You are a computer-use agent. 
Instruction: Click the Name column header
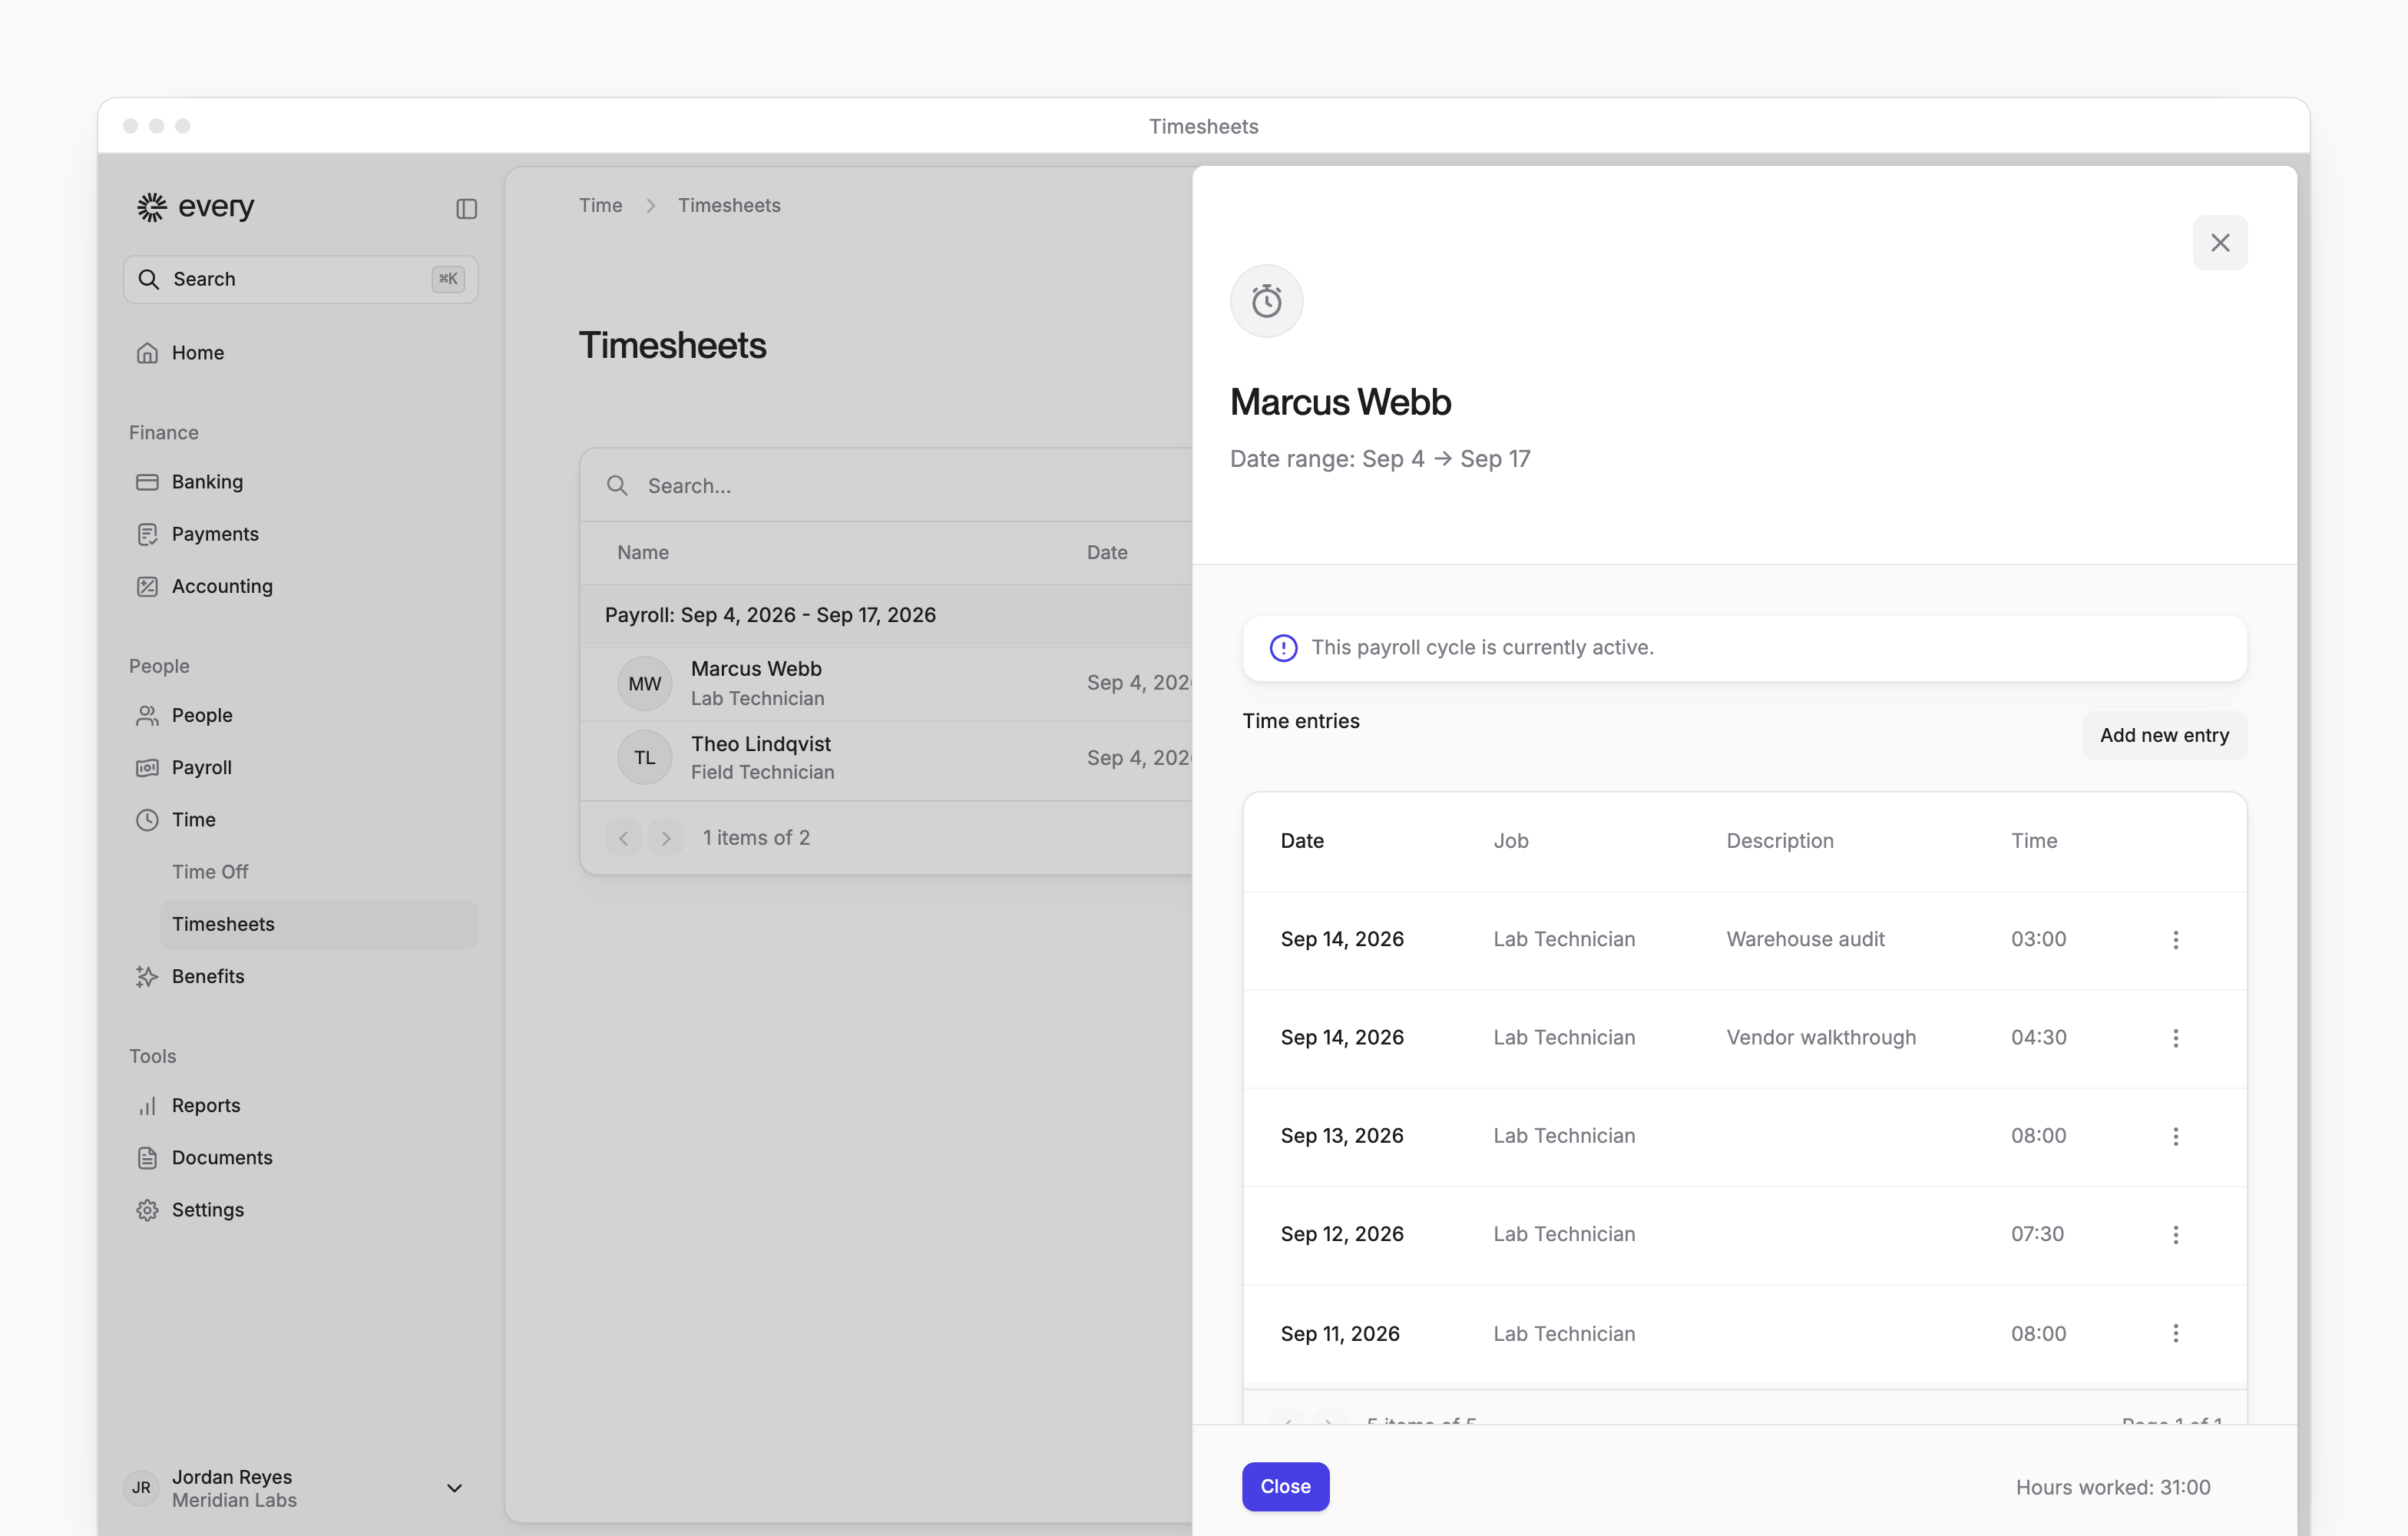click(x=642, y=552)
